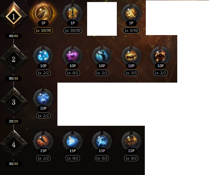
Task: Choose the flexing muscular figure skill icon
Action: click(160, 56)
